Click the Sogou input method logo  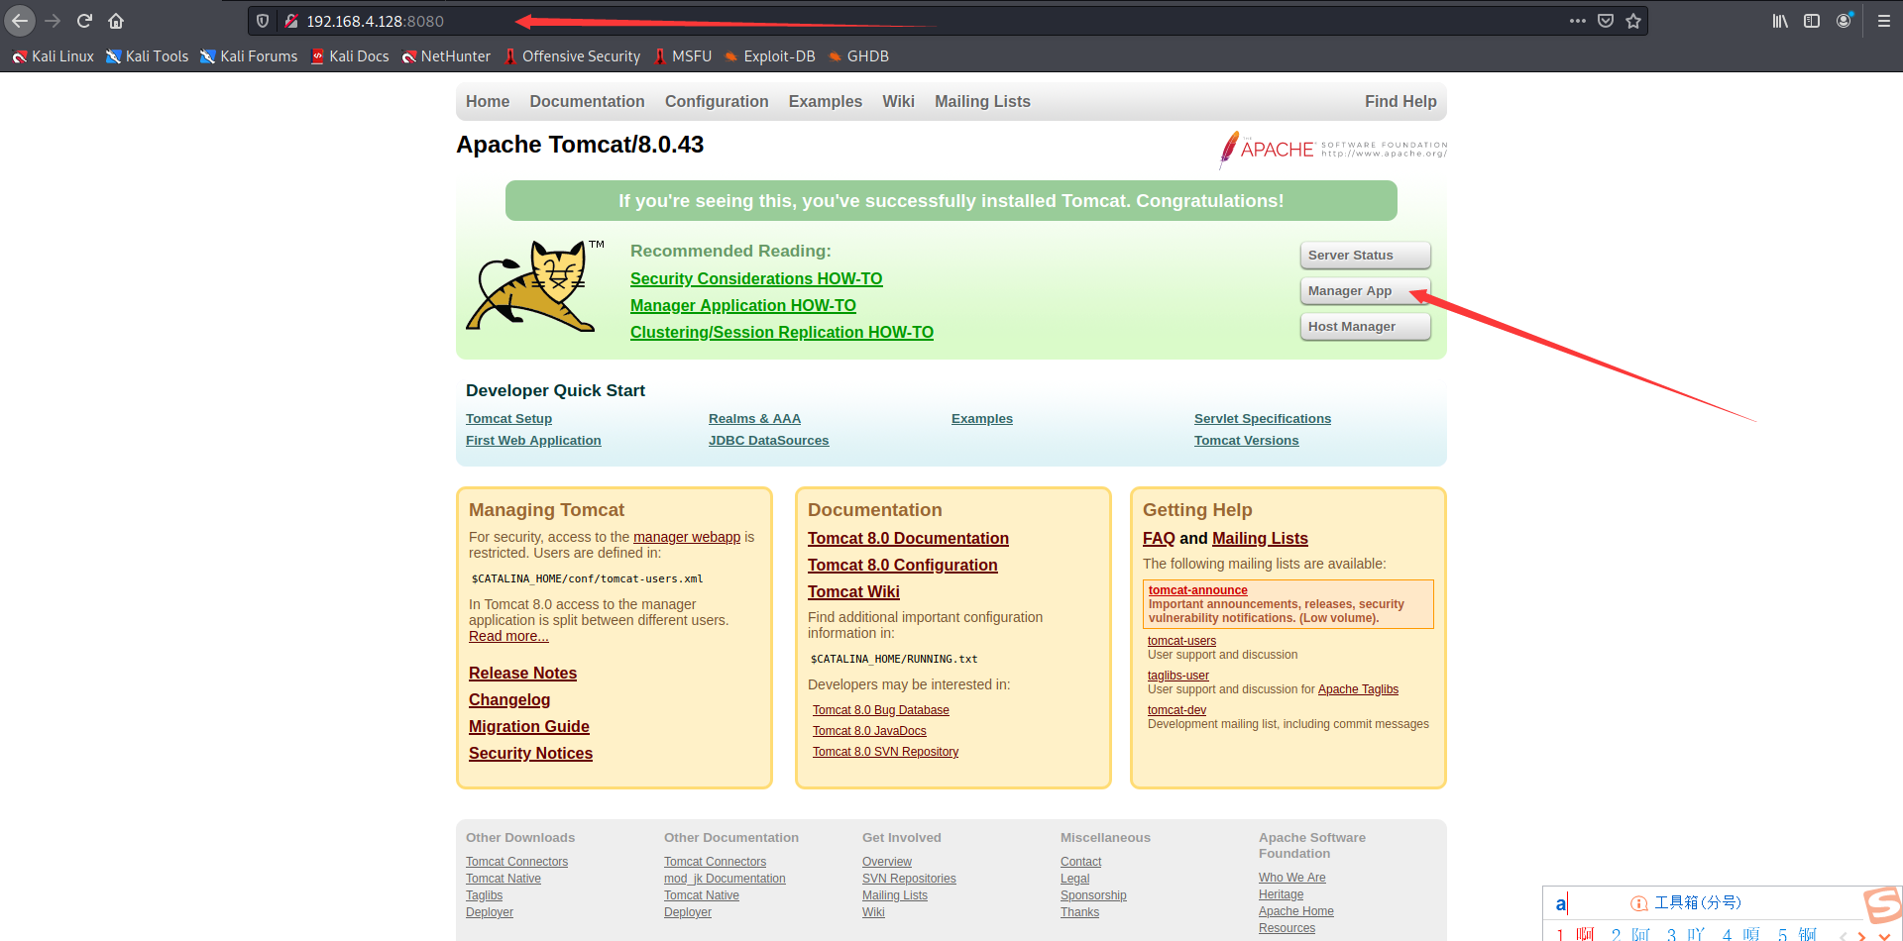(1882, 905)
